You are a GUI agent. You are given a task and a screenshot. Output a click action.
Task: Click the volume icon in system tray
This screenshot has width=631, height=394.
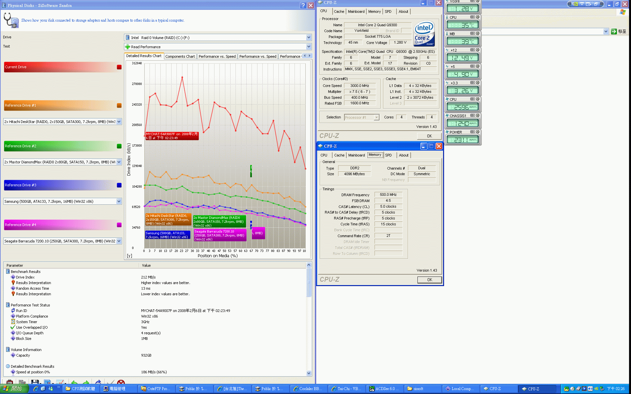590,389
